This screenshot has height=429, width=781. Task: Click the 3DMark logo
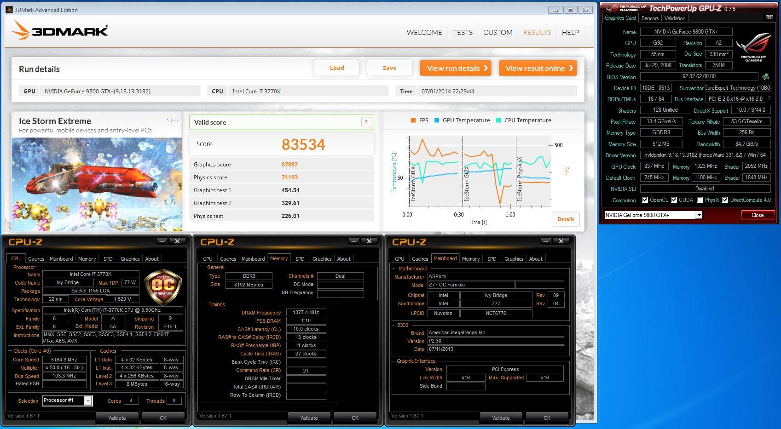click(60, 31)
